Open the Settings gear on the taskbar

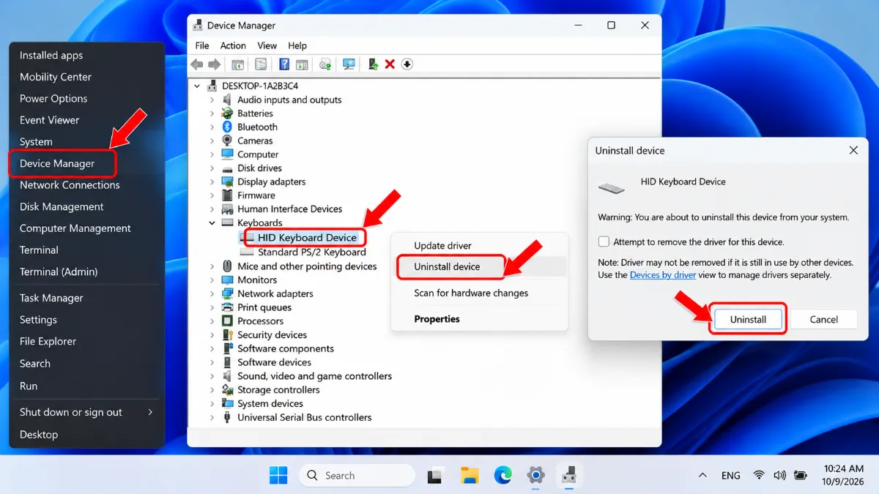[x=536, y=476]
